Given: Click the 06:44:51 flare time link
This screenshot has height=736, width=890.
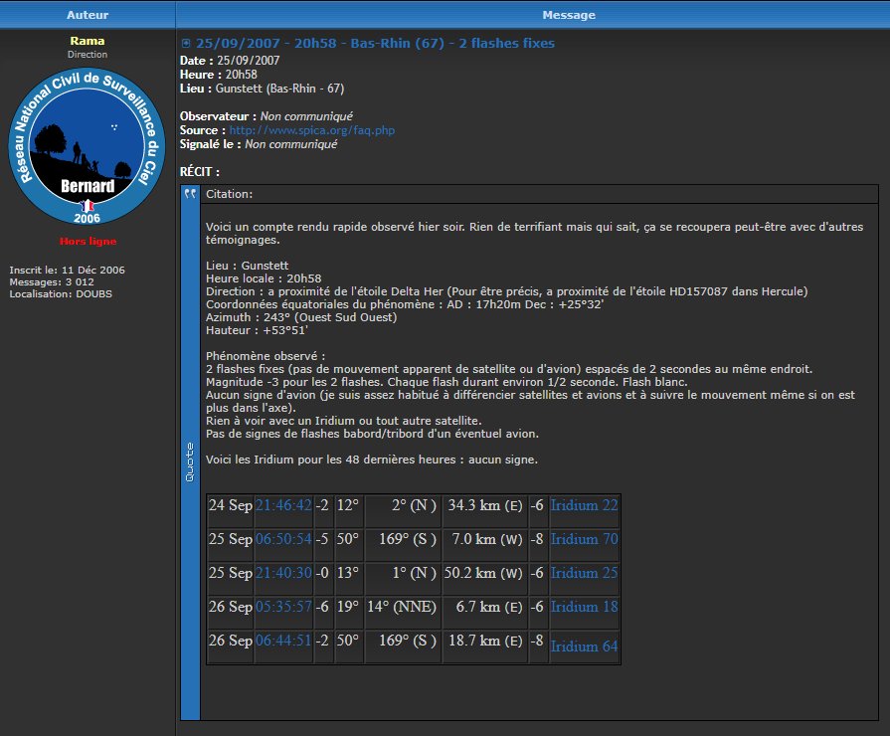Looking at the screenshot, I should pos(283,641).
